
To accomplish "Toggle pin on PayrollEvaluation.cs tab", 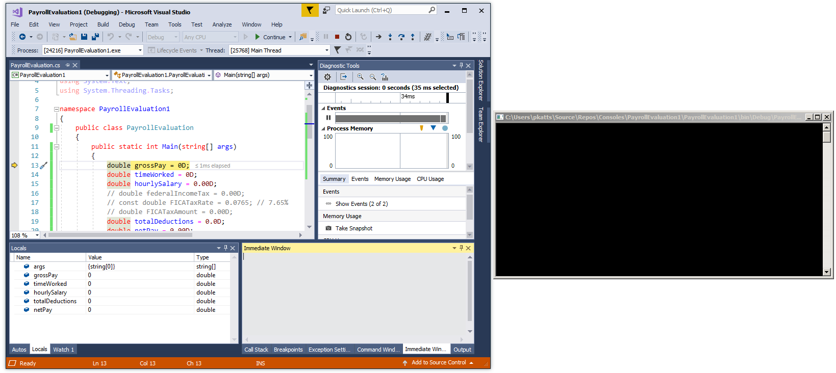I will (67, 65).
